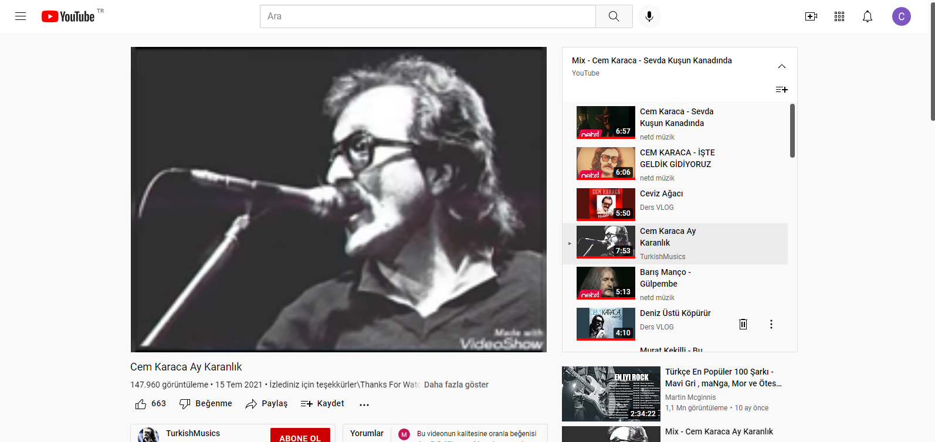Subscribe with ABONE OL button

click(x=300, y=437)
